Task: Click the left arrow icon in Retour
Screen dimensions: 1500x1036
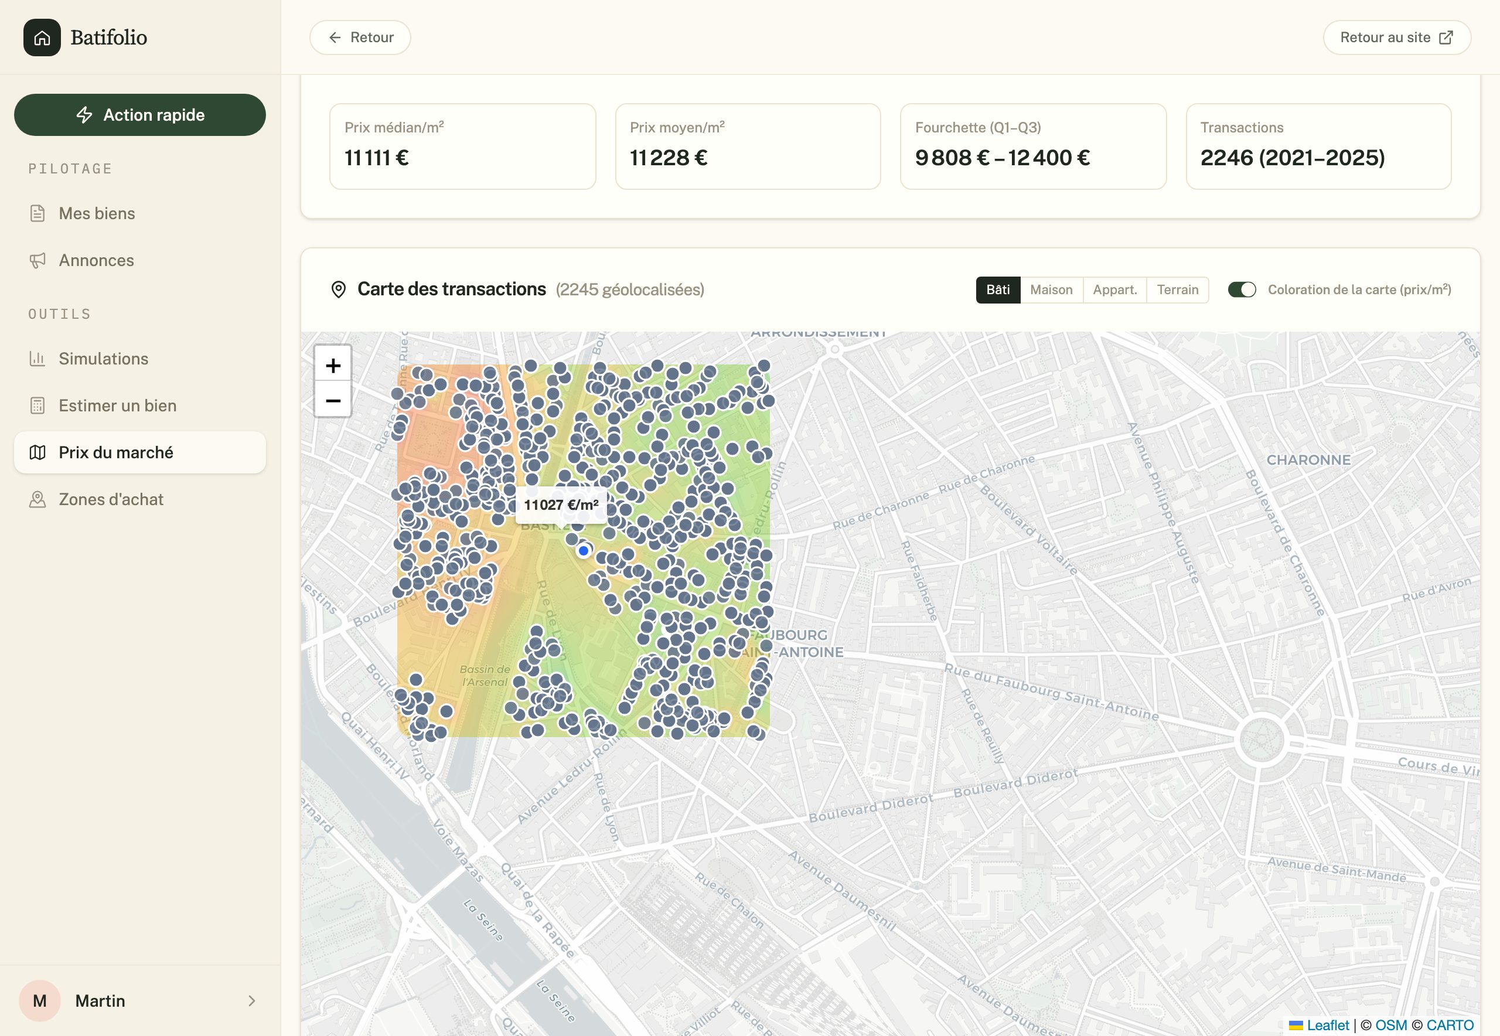Action: pos(335,38)
